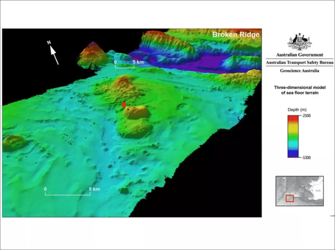Click the red dot marker on the sea floor
Screen dimensions: 335x250
coord(124,105)
